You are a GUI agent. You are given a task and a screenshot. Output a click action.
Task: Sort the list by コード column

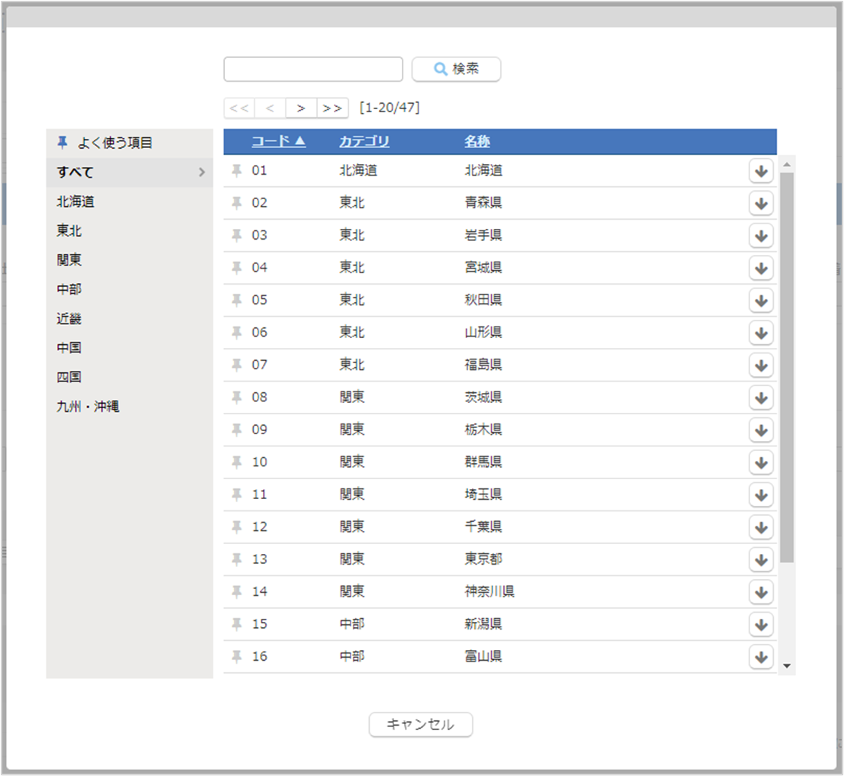tap(278, 141)
